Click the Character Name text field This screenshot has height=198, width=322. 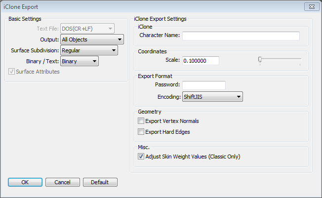[241, 36]
